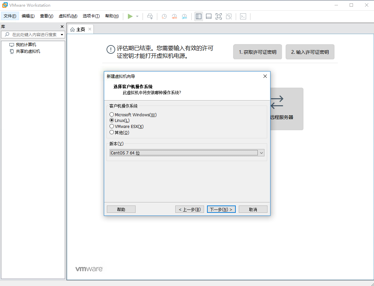Image resolution: width=374 pixels, height=286 pixels.
Task: Click the full screen mode icon
Action: pyautogui.click(x=218, y=16)
